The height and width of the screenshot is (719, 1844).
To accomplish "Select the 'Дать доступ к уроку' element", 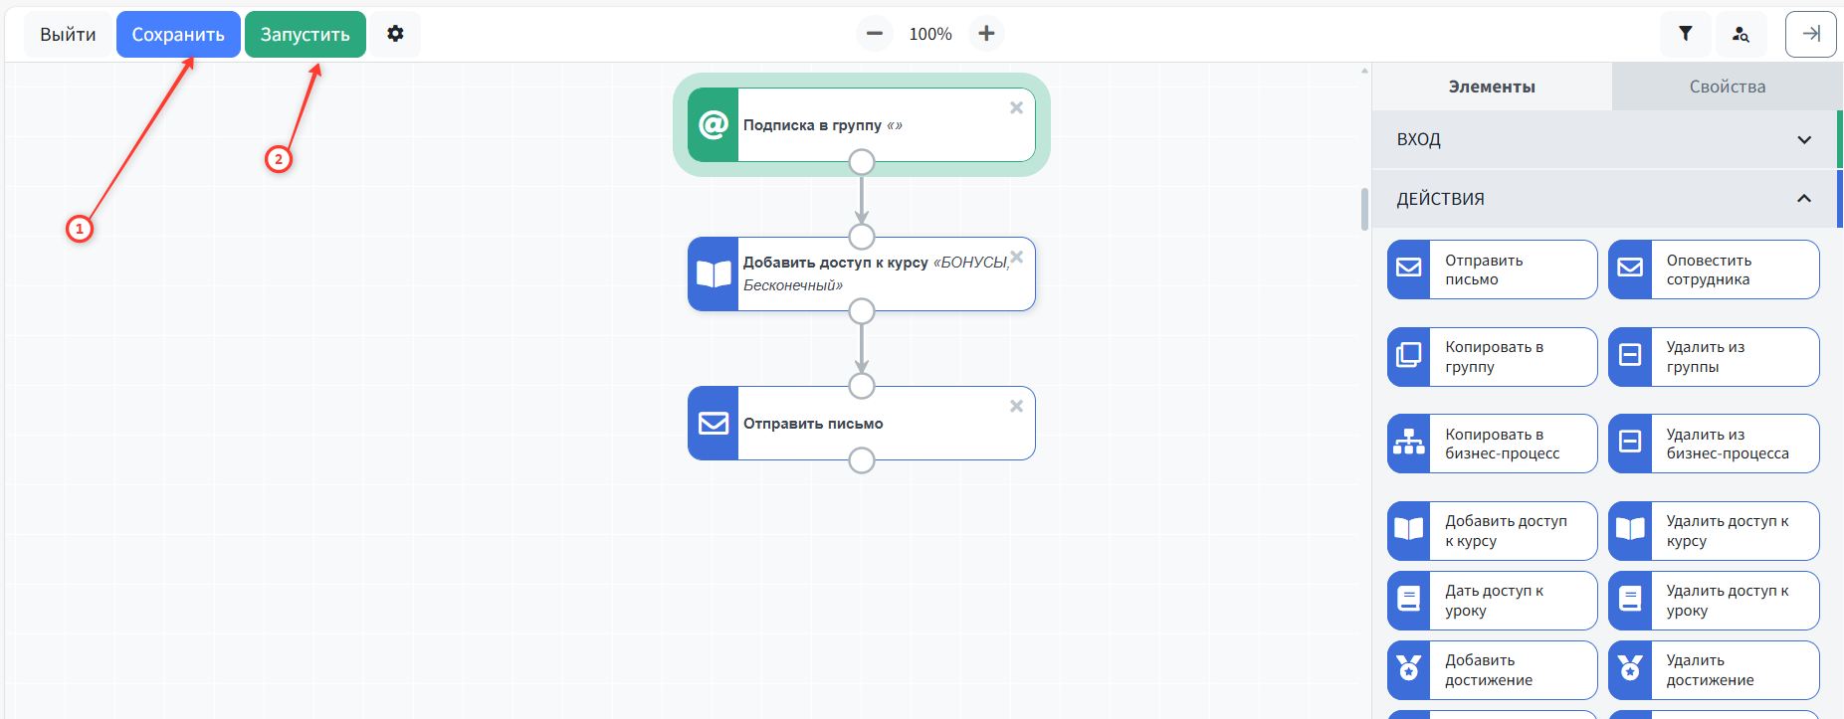I will [x=1492, y=601].
